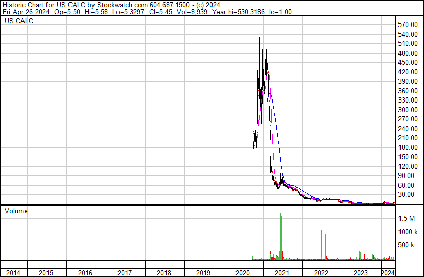Click the 2018 year label on time axis
424x277 pixels.
(164, 273)
